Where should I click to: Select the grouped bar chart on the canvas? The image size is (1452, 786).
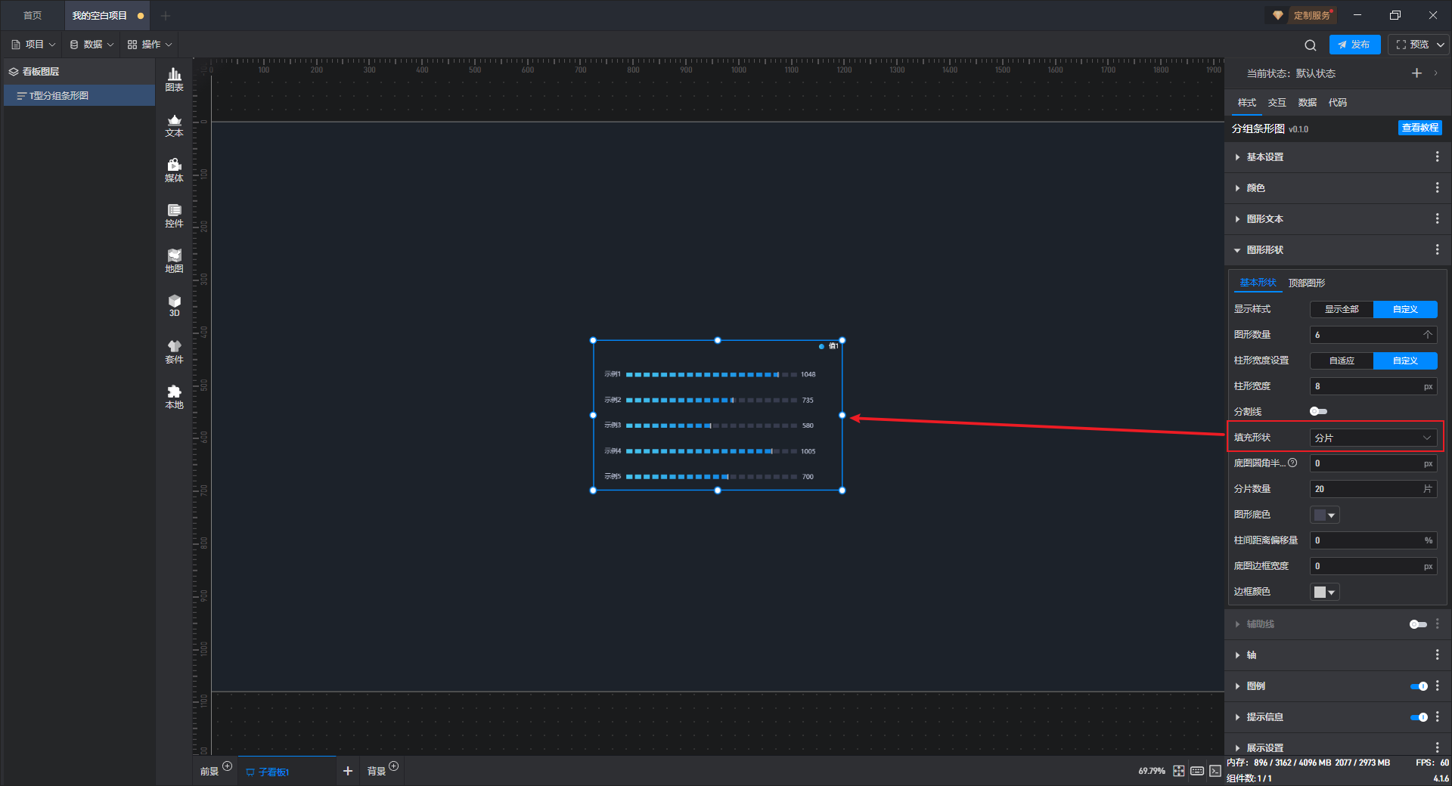pos(718,416)
